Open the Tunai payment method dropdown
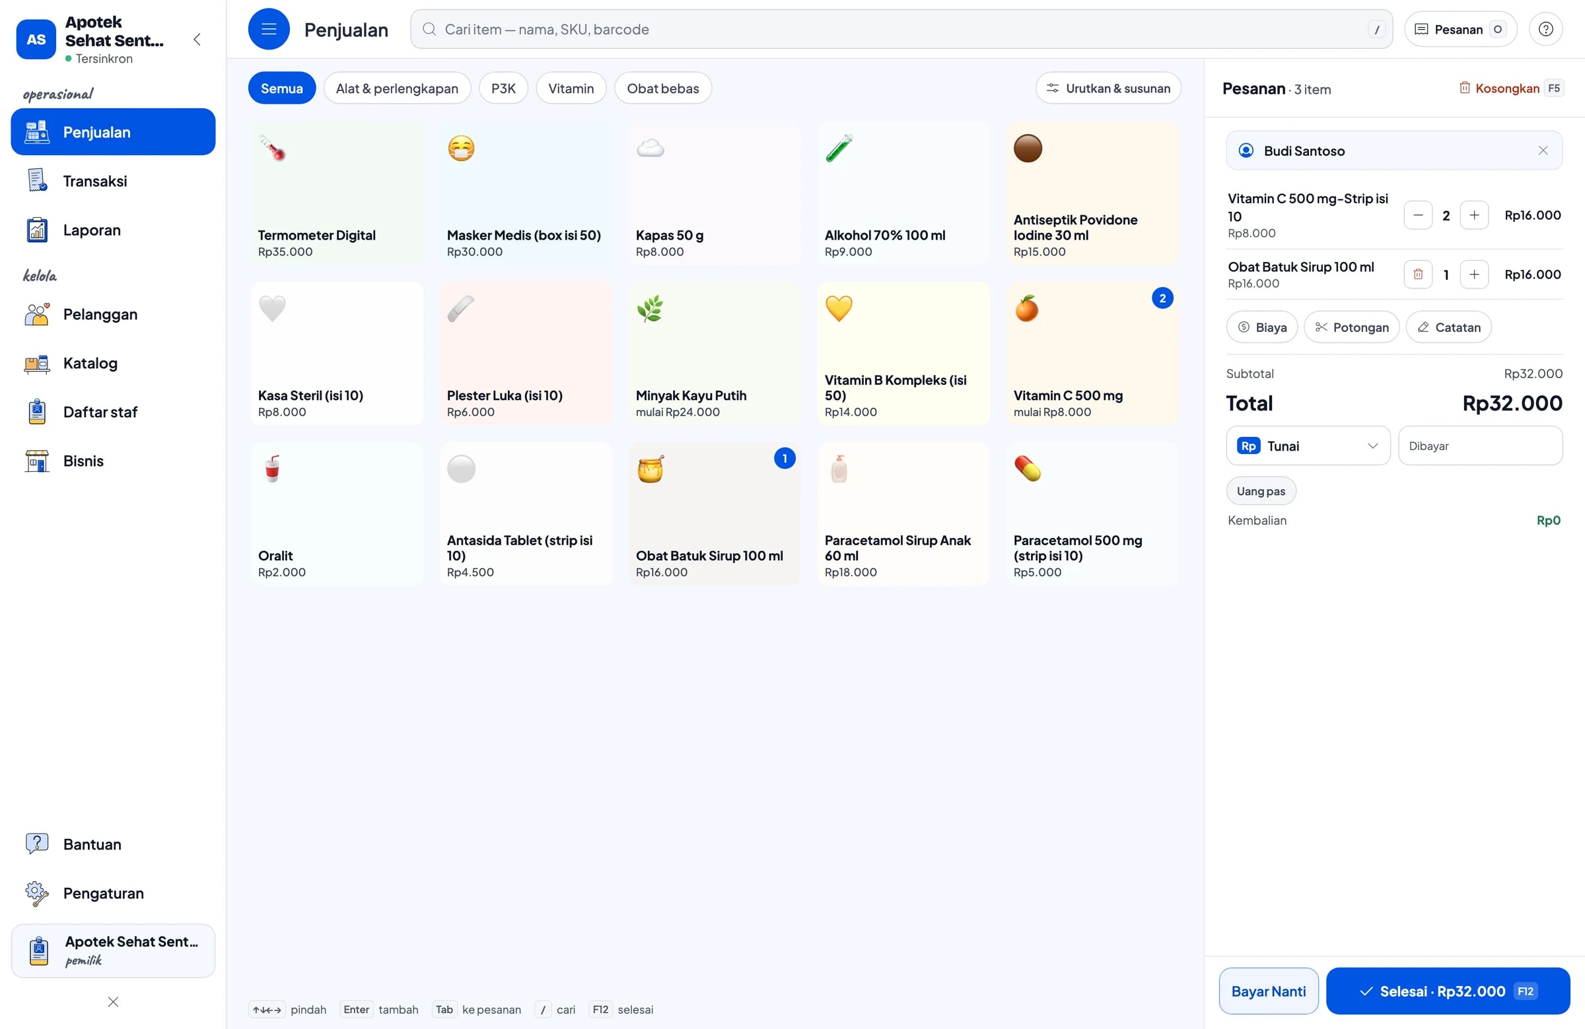1585x1029 pixels. point(1308,446)
